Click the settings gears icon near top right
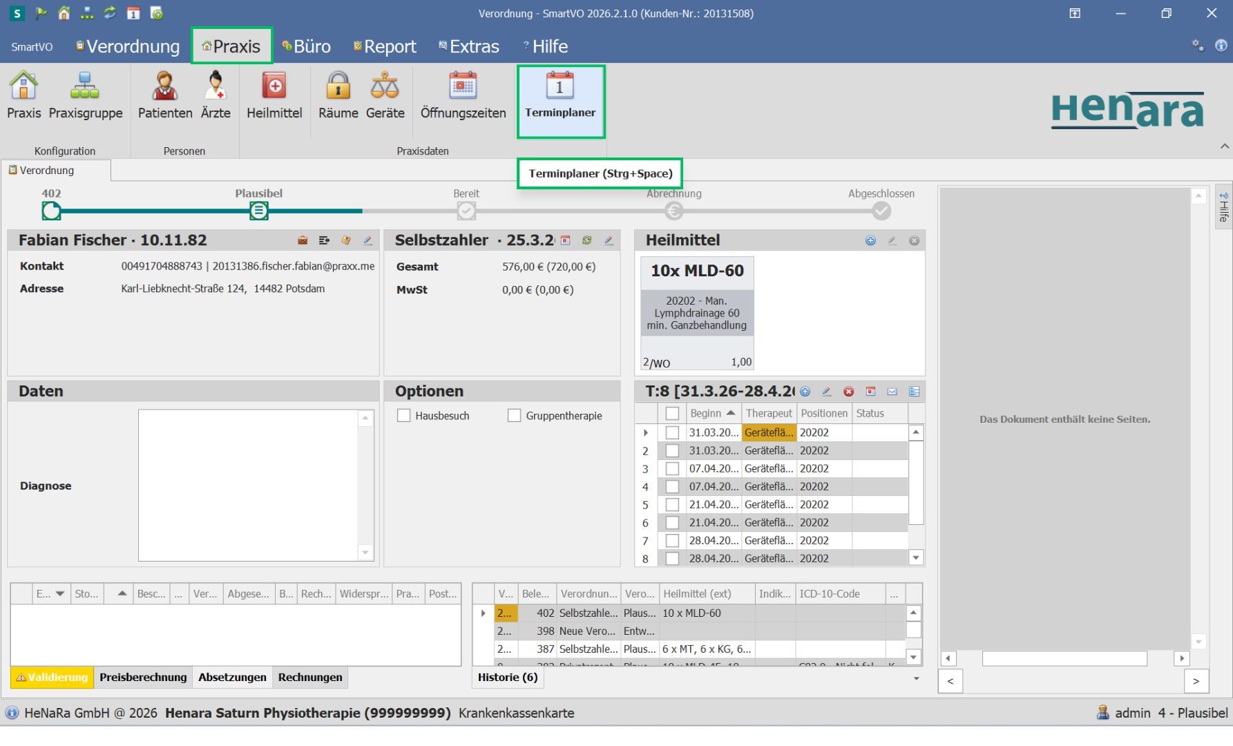Screen dimensions: 1233x746 point(1198,46)
